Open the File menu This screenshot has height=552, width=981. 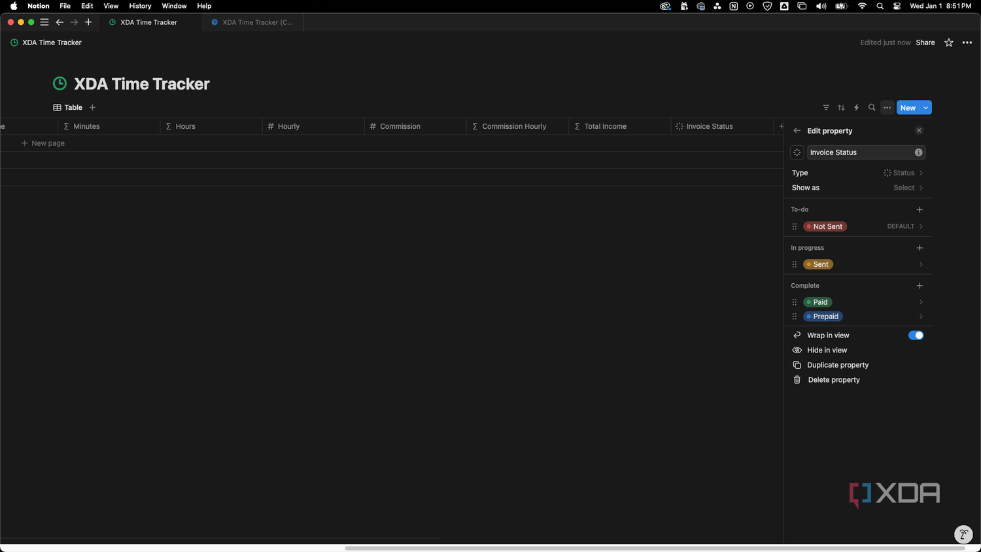click(65, 6)
